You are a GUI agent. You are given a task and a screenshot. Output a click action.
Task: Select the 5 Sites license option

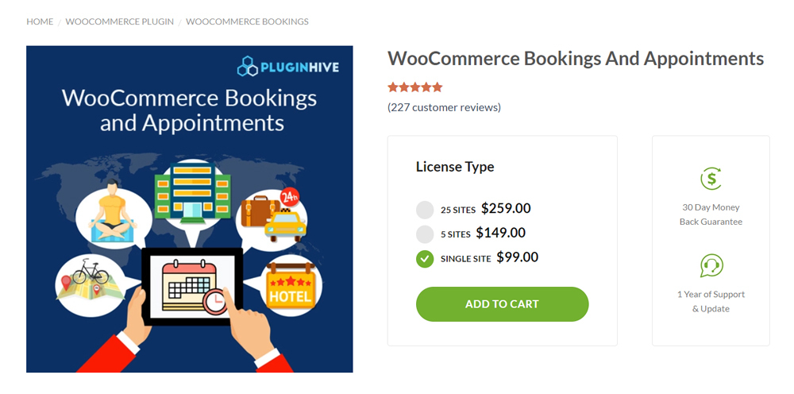pyautogui.click(x=425, y=234)
